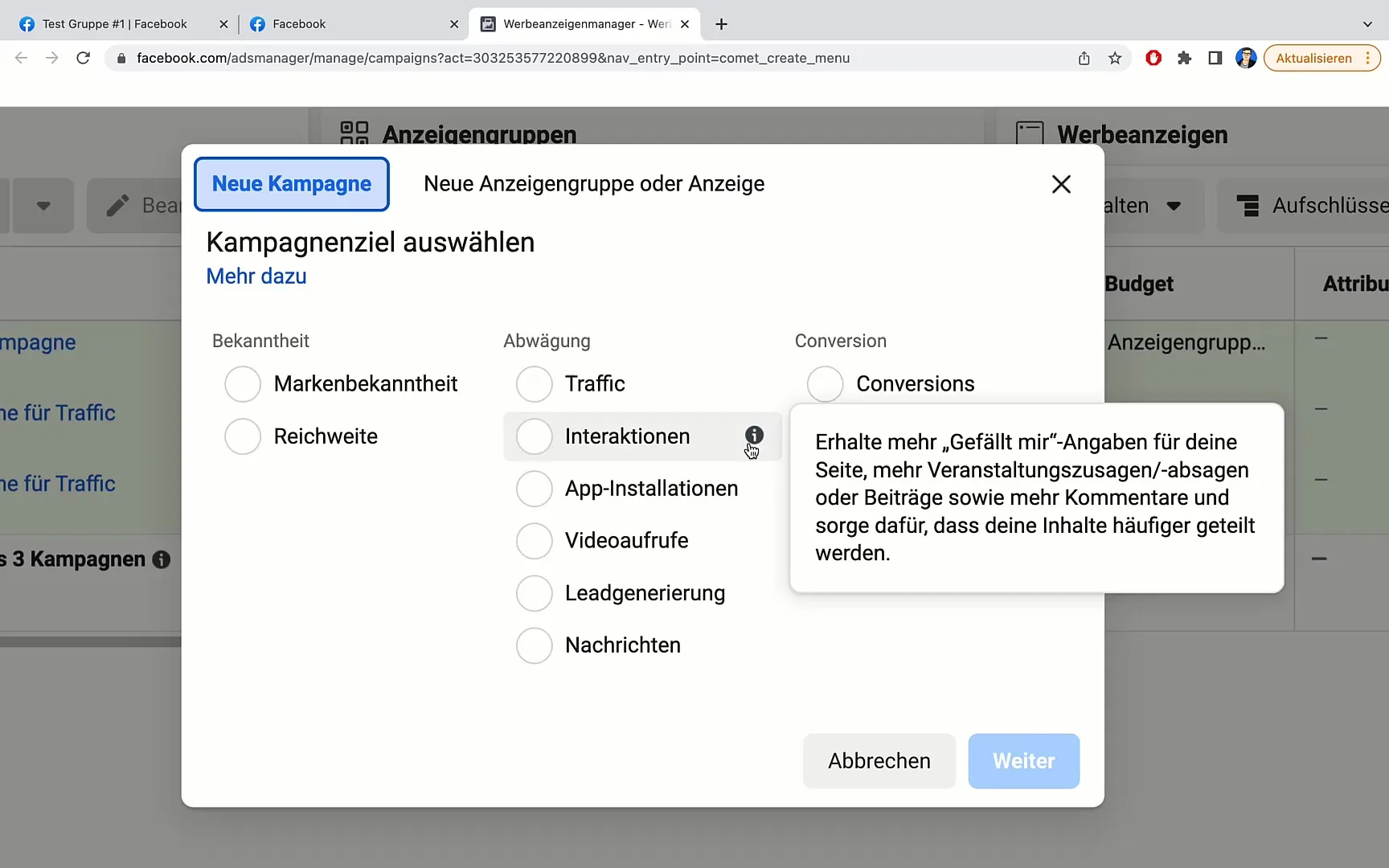This screenshot has height=868, width=1389.
Task: Open the first 'für Traffic' campaign link
Action: point(58,413)
